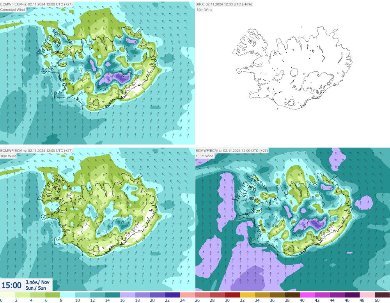Select brown legend swatch between 36 and 38
This screenshot has height=303, width=390.
[277, 295]
